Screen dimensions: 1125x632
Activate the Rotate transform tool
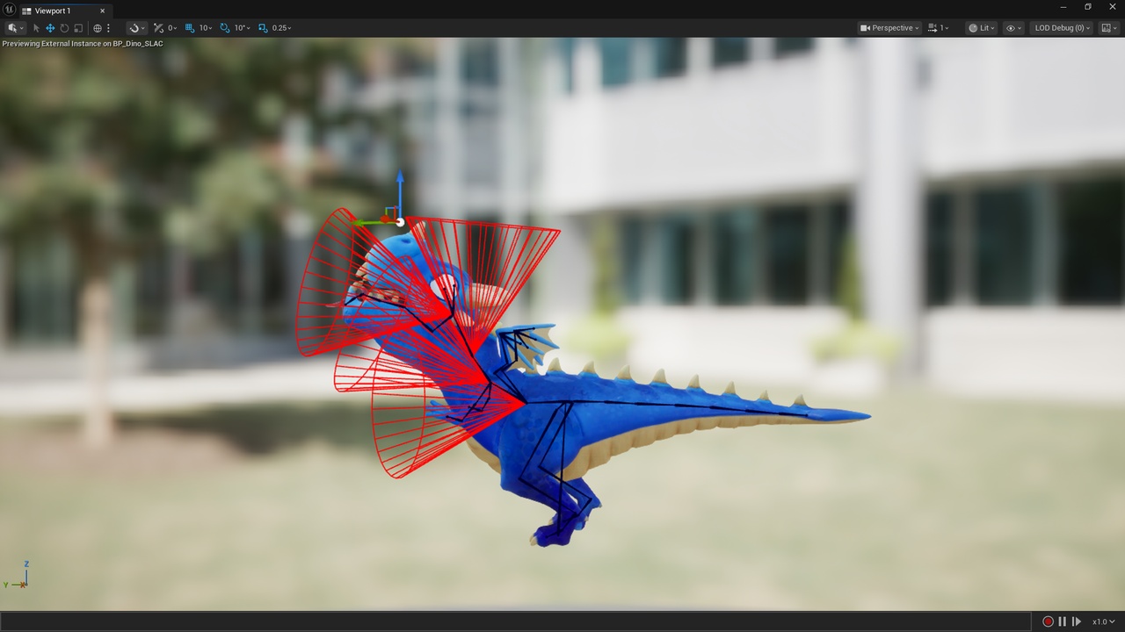(64, 28)
